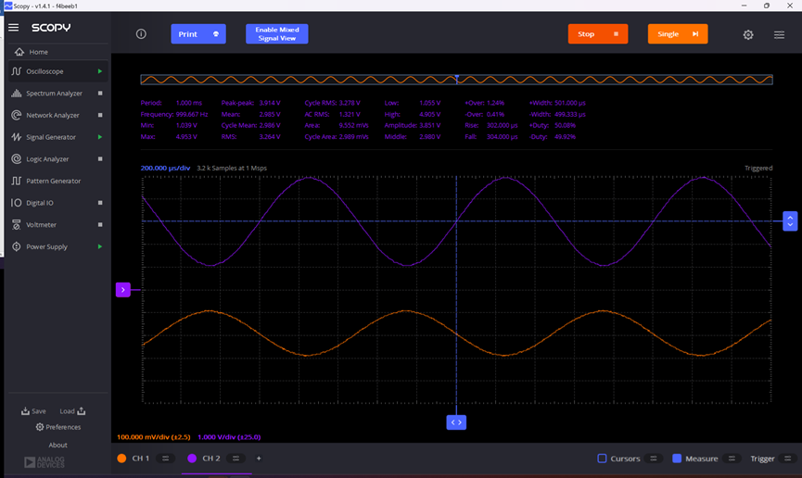Open Measure settings menu
Viewport: 802px width, 478px height.
pos(732,459)
